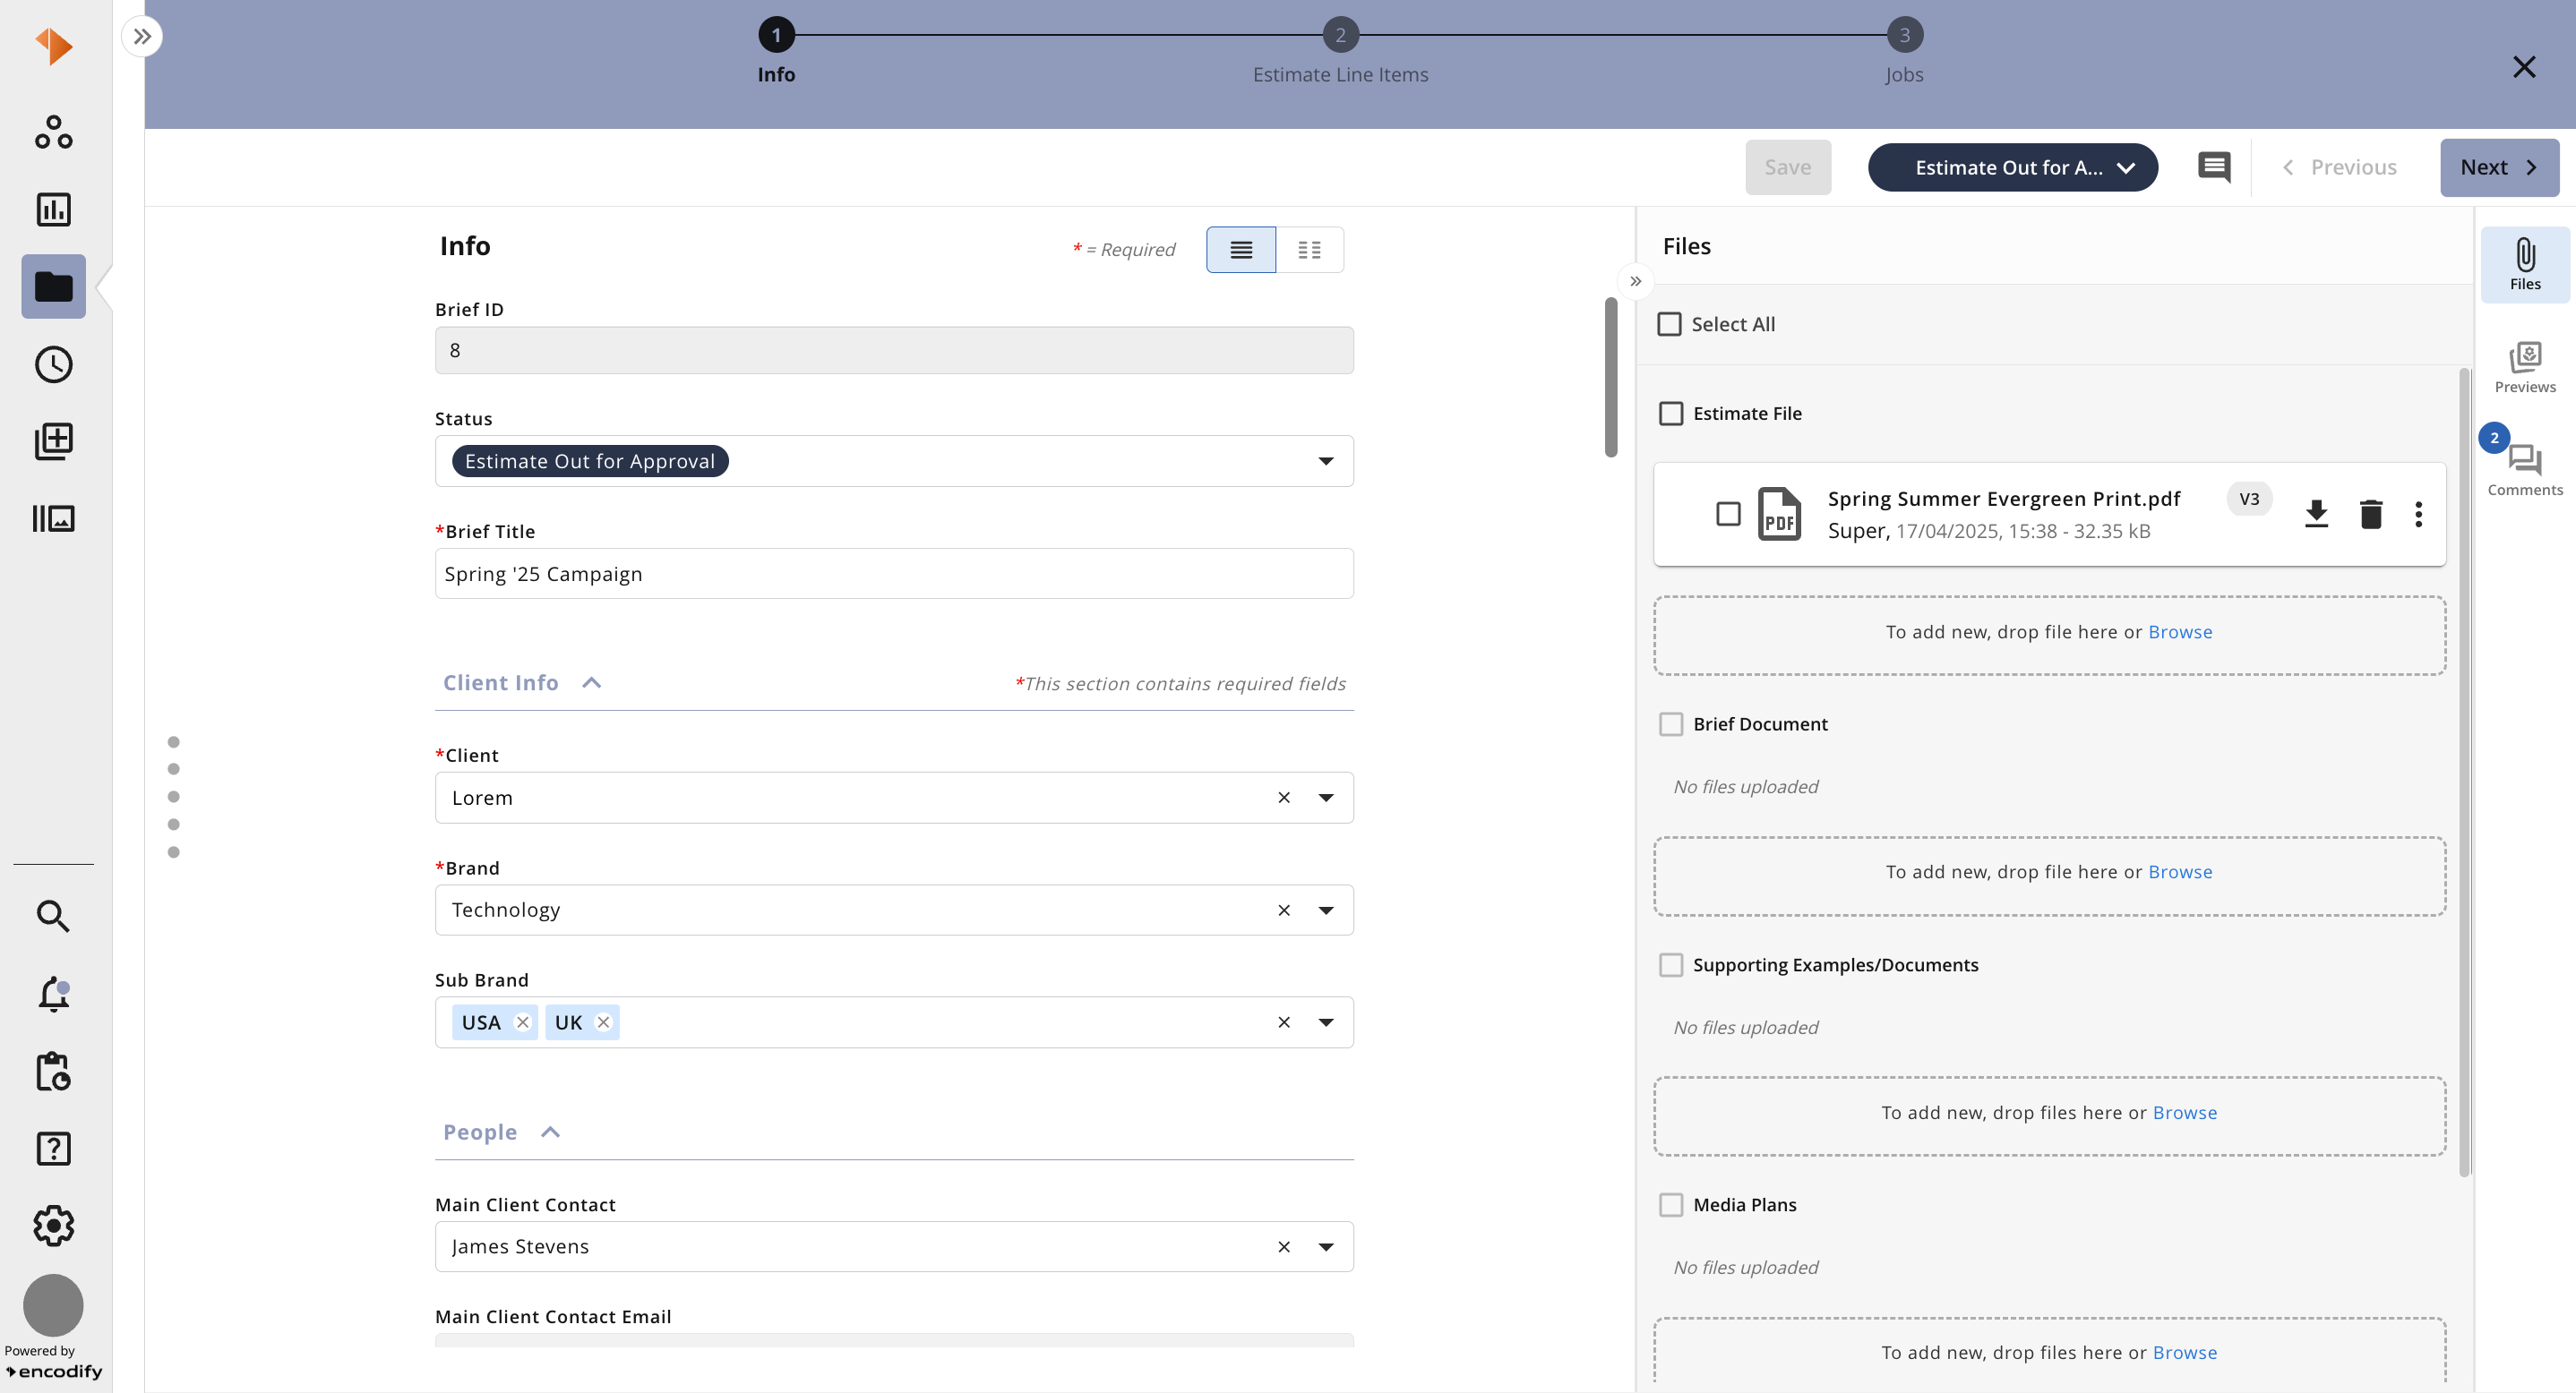Open the reports chart icon in sidebar

(x=53, y=209)
